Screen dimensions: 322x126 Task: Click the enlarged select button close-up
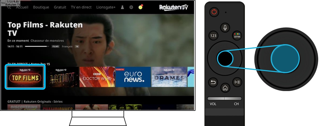285,59
